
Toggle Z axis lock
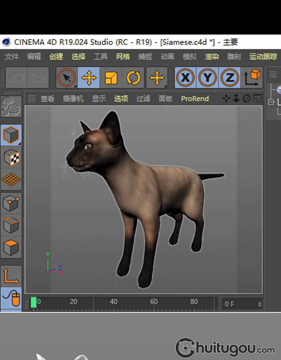(x=230, y=78)
